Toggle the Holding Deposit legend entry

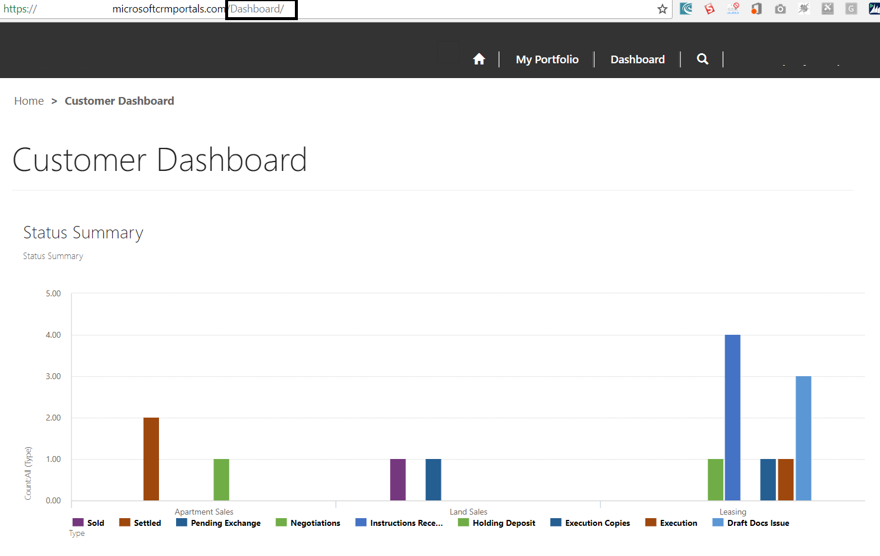(x=497, y=523)
